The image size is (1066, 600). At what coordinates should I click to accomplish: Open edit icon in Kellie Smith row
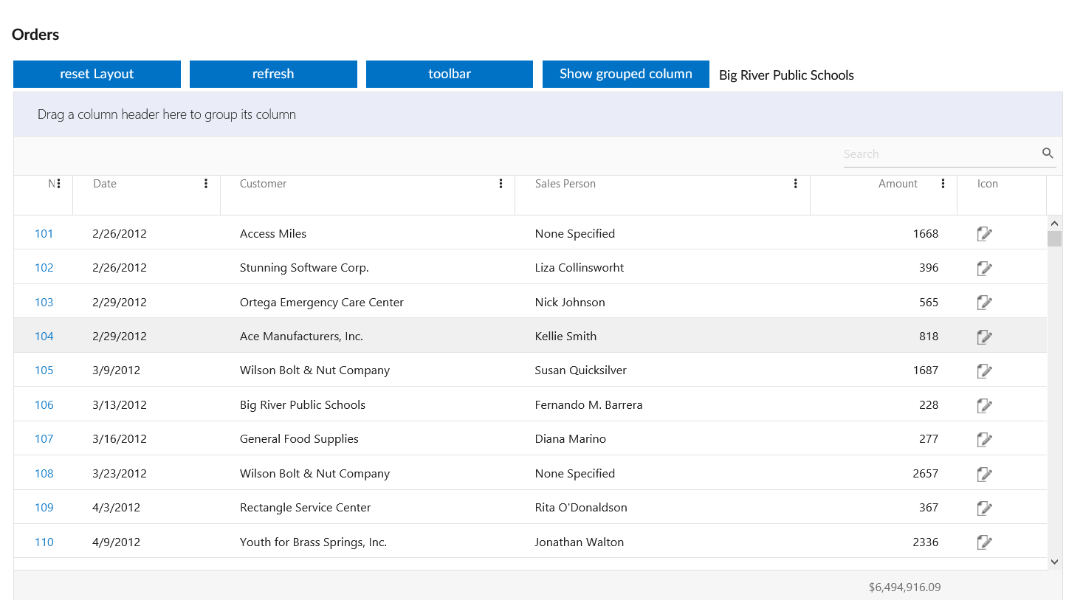pos(984,337)
